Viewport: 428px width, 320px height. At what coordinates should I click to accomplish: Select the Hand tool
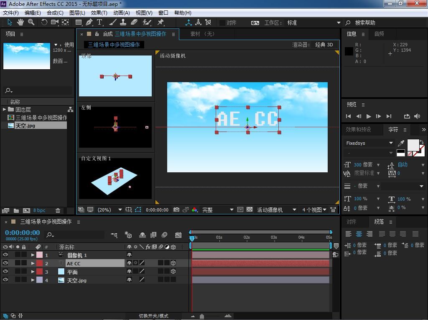20,23
